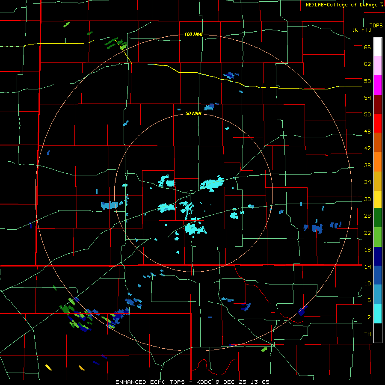Click the cyan swatch between 6 and 2
The width and height of the screenshot is (385, 385).
click(x=378, y=314)
